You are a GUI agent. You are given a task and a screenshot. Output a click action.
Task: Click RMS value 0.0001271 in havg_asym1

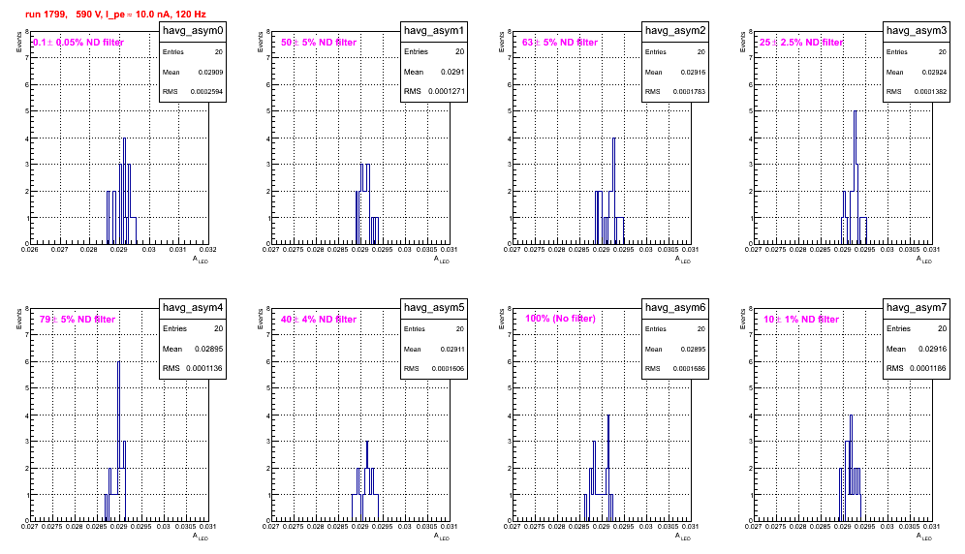[x=447, y=92]
